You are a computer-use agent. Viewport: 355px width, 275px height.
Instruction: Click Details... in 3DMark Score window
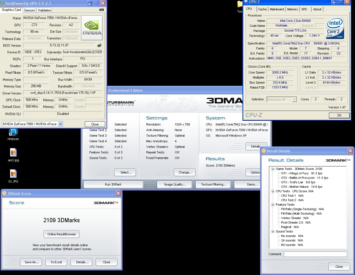coord(82,262)
